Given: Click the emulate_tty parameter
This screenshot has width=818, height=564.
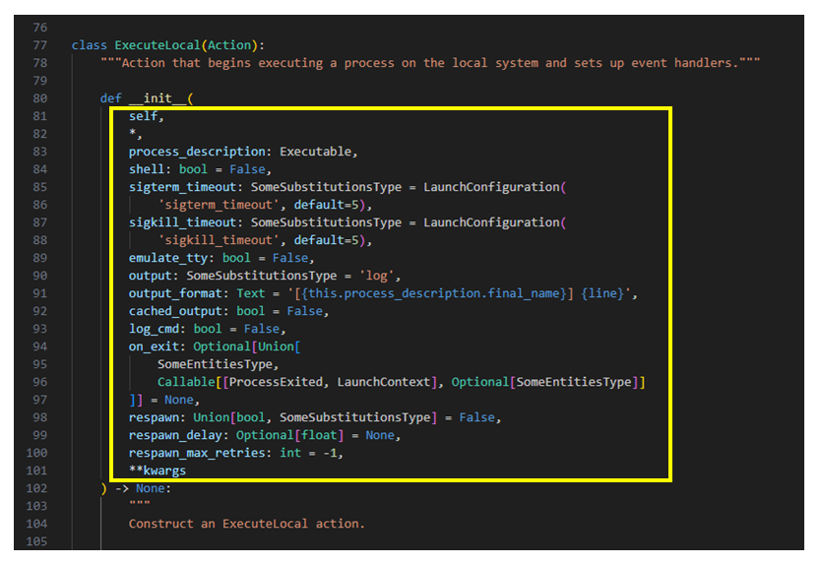Looking at the screenshot, I should click(x=168, y=258).
